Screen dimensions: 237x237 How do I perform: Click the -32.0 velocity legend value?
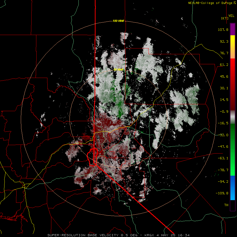pos(223,135)
